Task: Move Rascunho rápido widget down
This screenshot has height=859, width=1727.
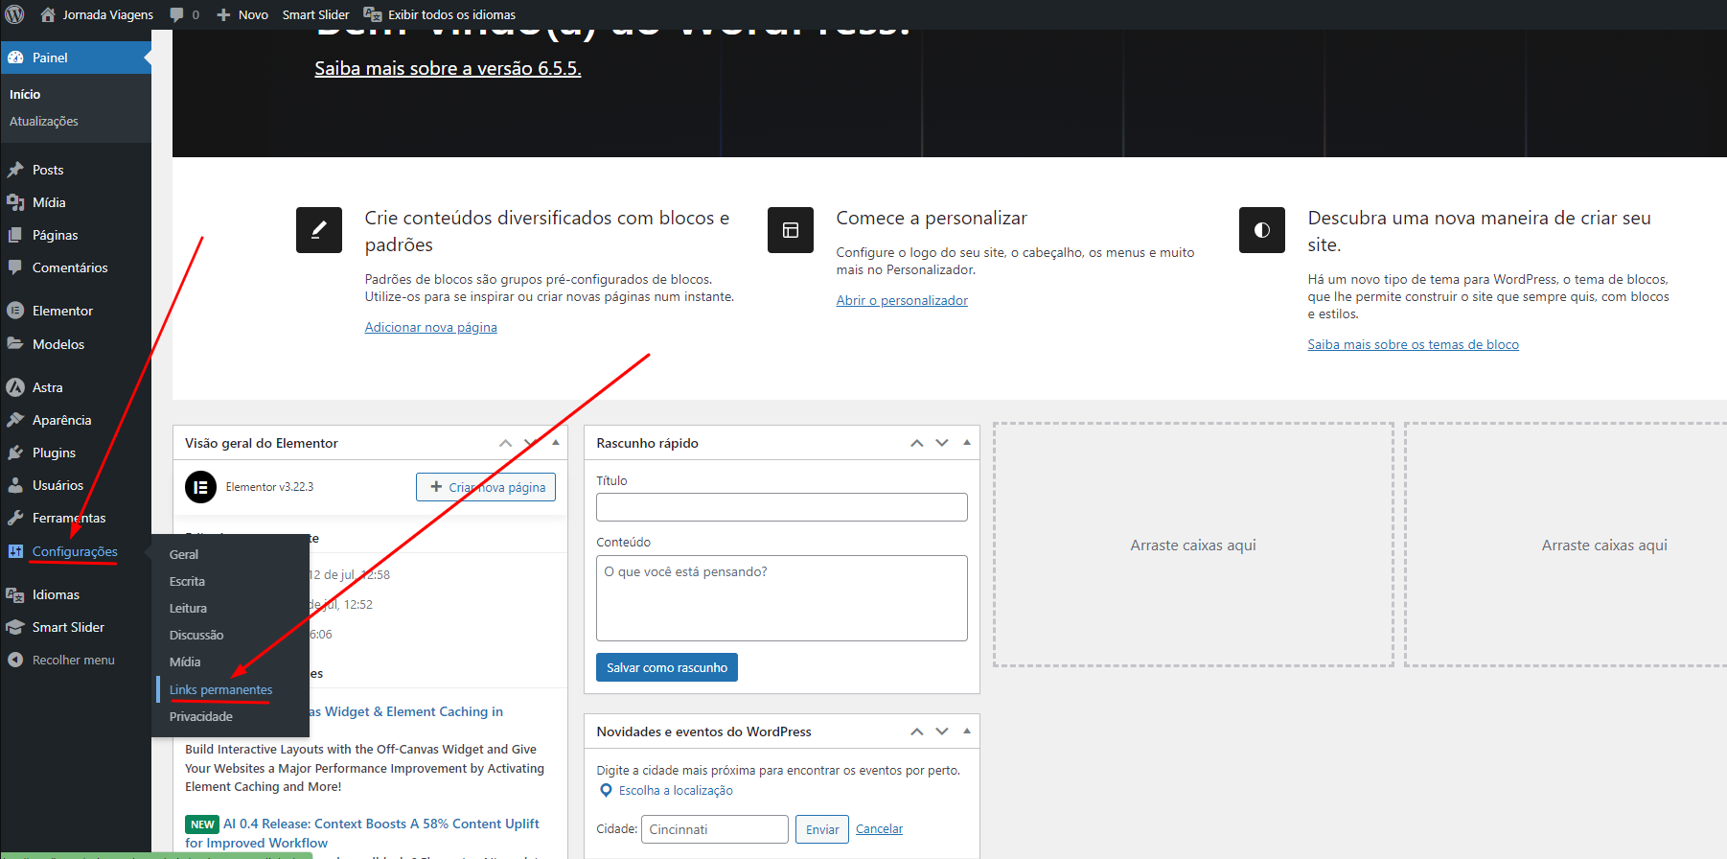Action: 942,443
